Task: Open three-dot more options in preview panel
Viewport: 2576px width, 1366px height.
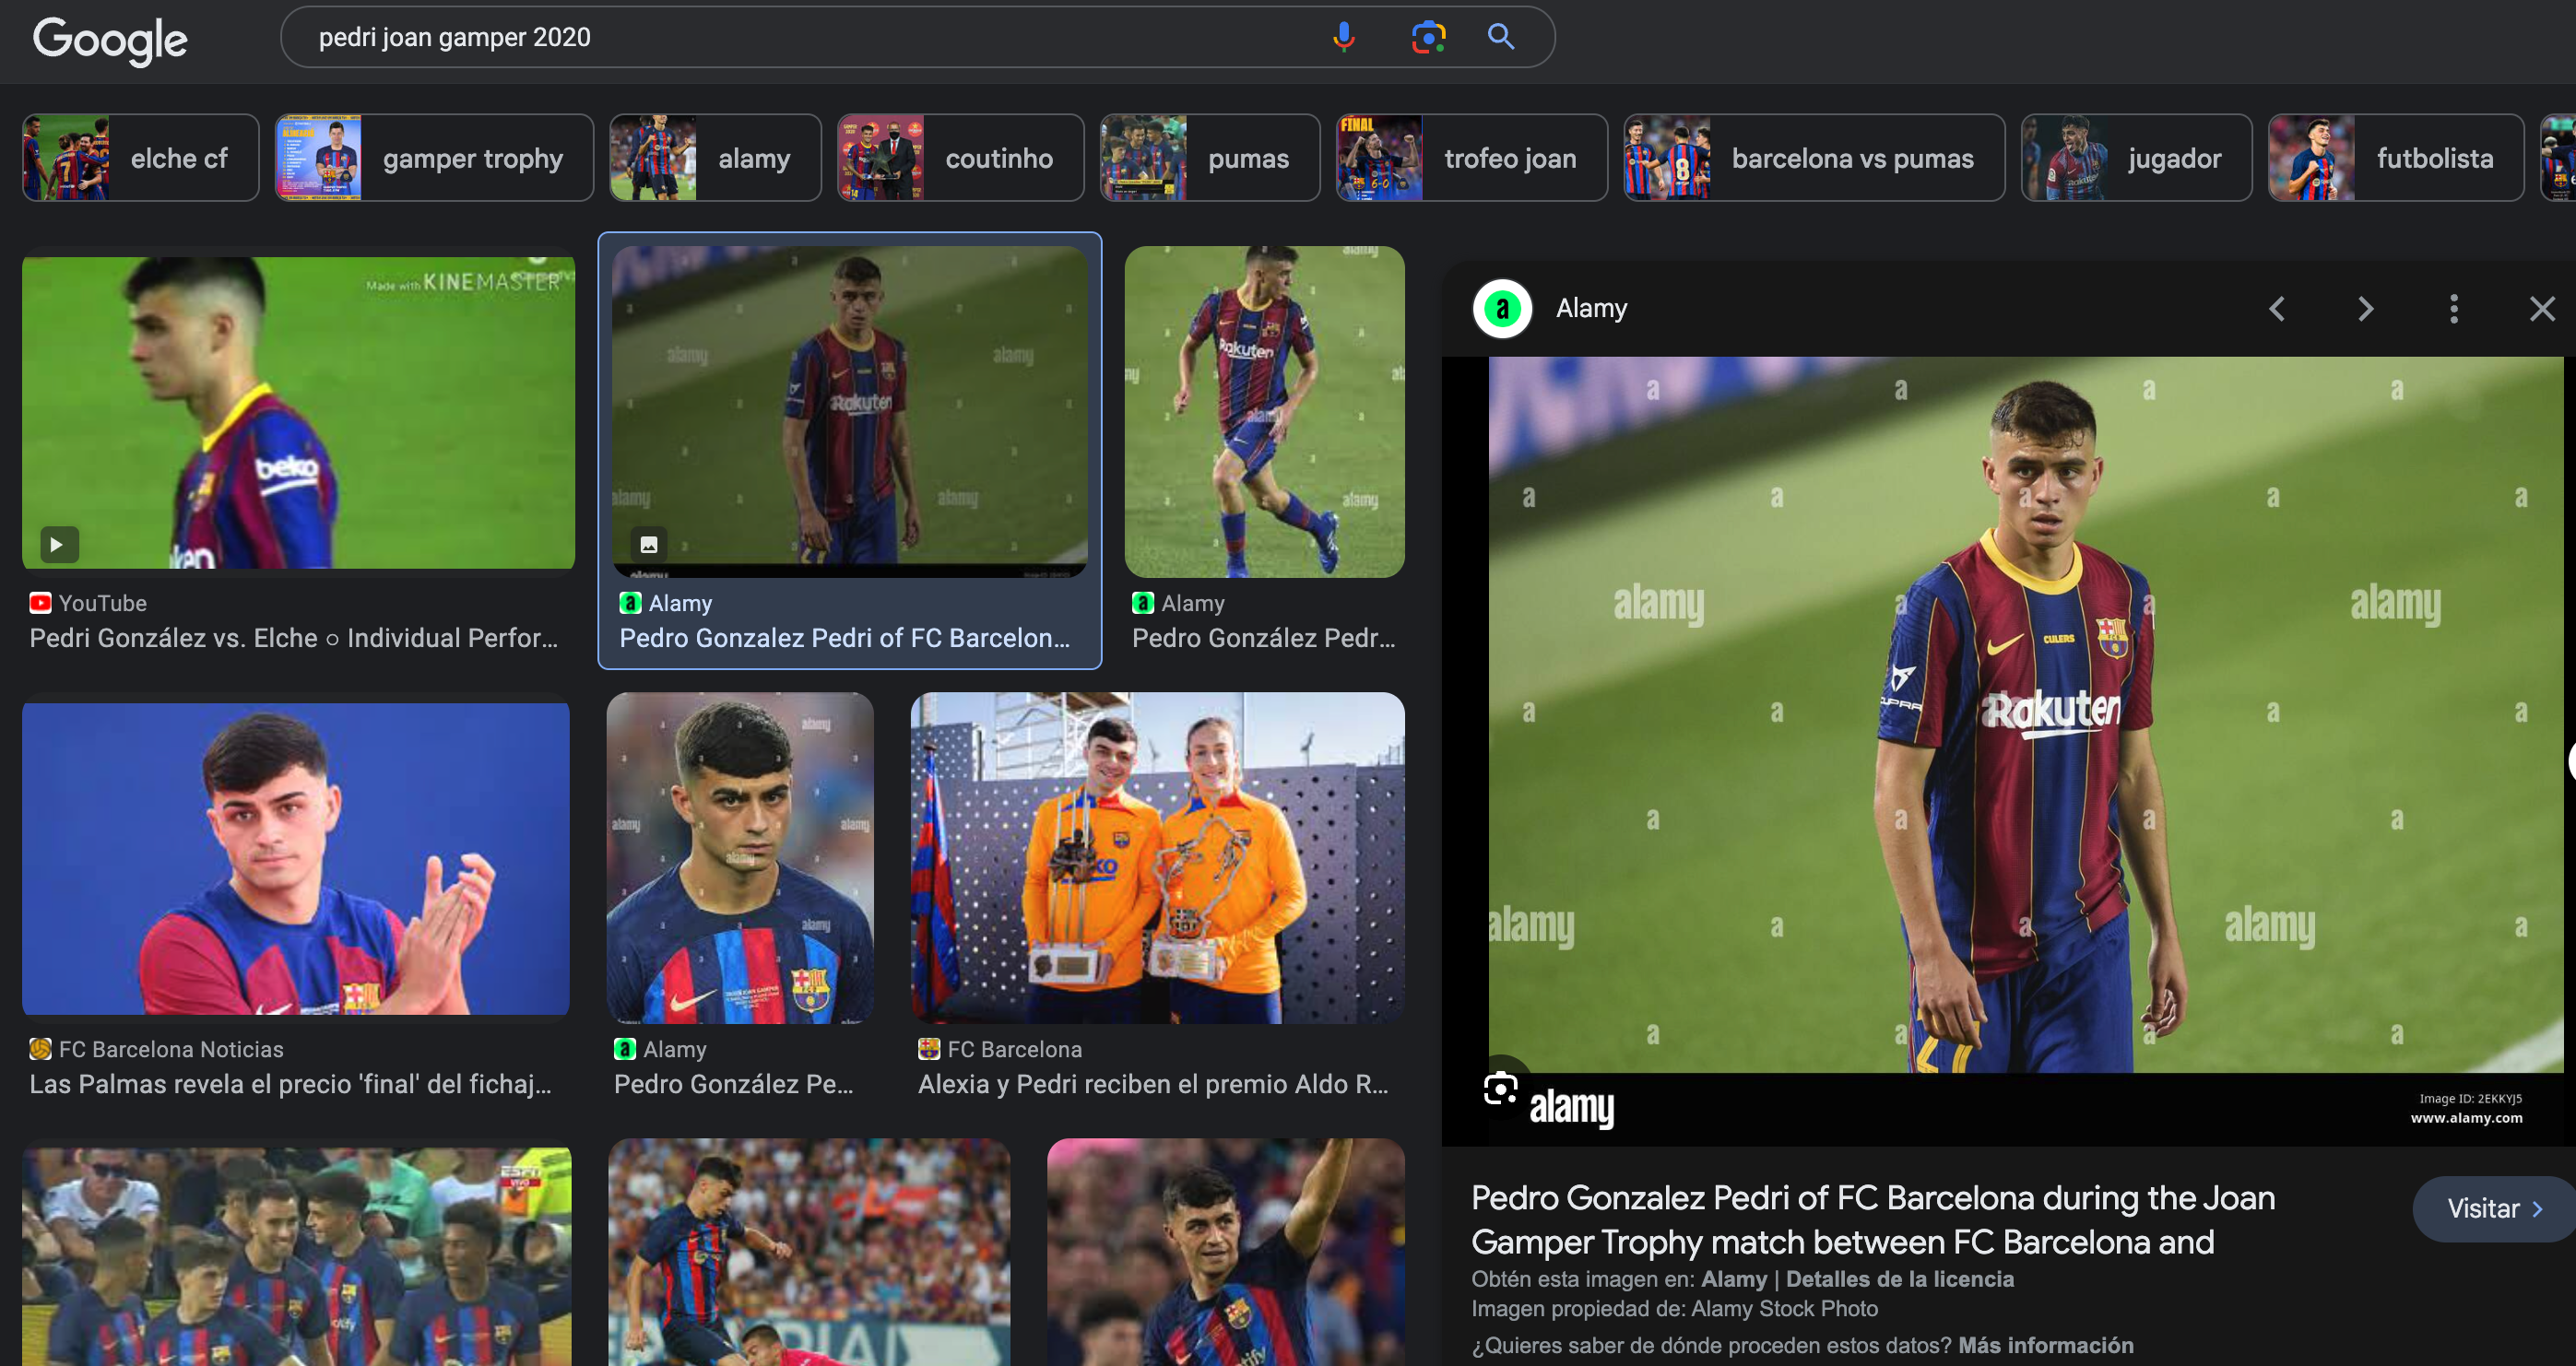Action: click(2453, 309)
